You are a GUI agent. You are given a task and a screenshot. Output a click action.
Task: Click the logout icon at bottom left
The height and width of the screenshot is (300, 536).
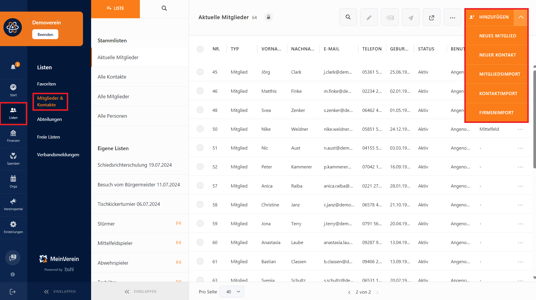13,292
